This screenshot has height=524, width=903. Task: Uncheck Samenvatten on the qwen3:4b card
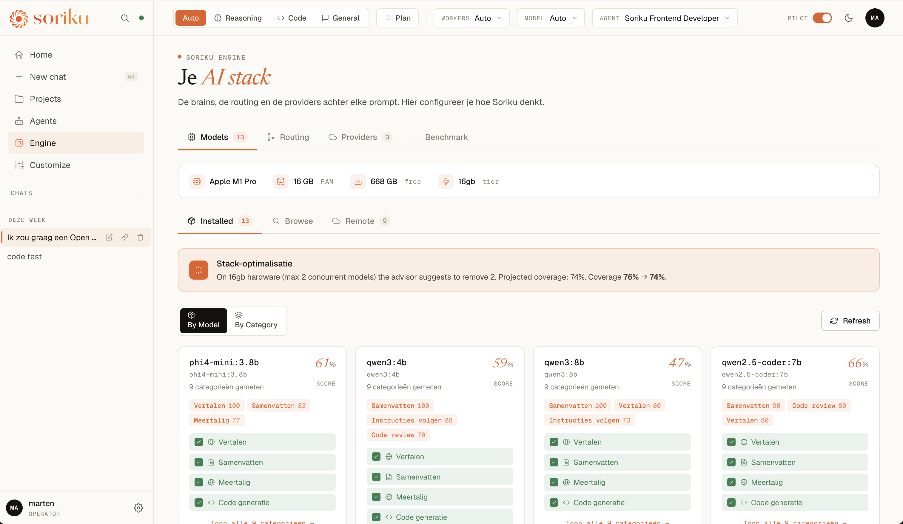point(376,477)
